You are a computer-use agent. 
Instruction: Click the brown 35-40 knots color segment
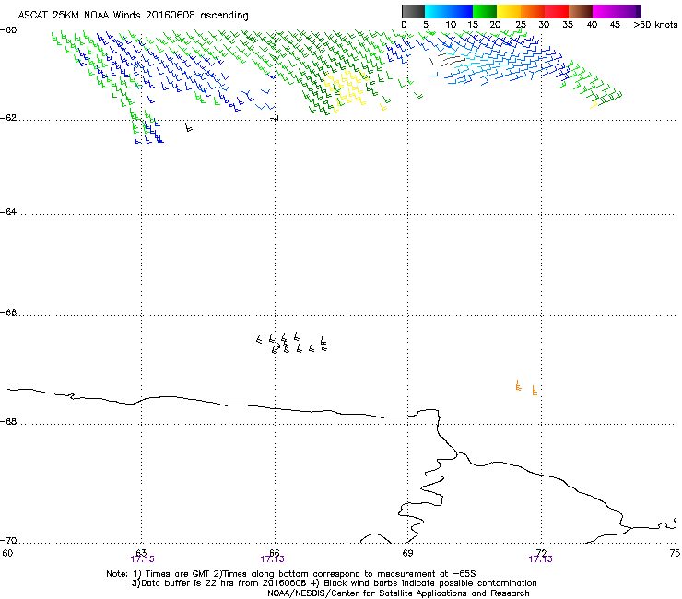pyautogui.click(x=581, y=11)
